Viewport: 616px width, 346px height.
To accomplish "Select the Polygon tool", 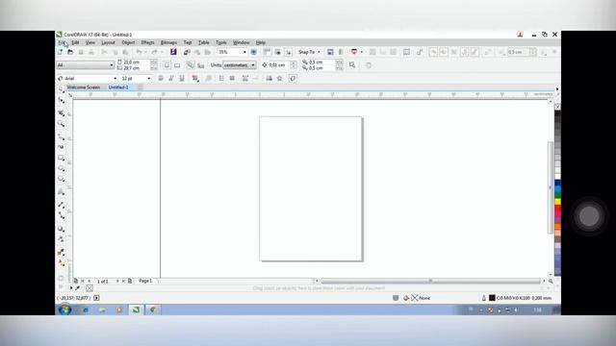I will point(61,179).
